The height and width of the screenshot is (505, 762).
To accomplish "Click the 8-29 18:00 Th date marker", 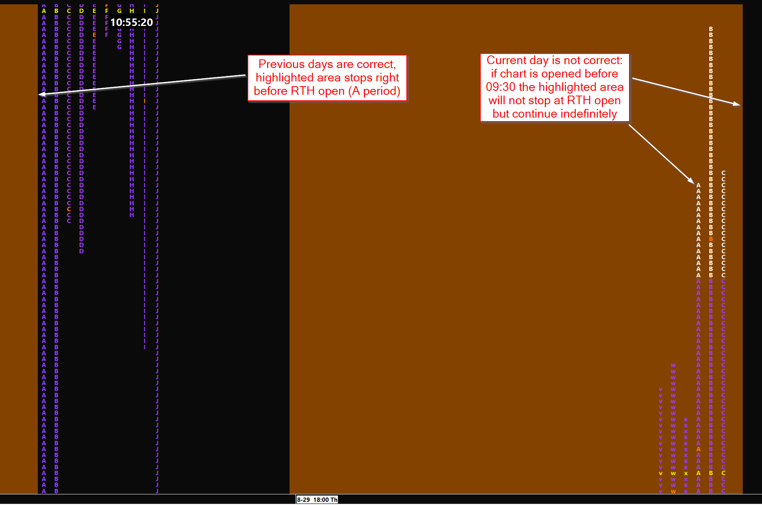I will click(x=317, y=499).
